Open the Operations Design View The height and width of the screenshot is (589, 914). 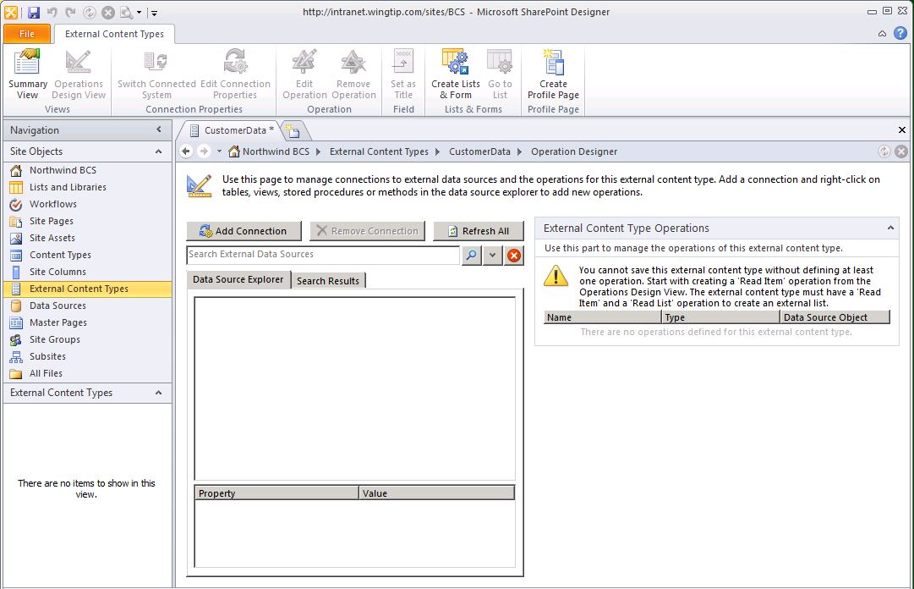point(78,74)
